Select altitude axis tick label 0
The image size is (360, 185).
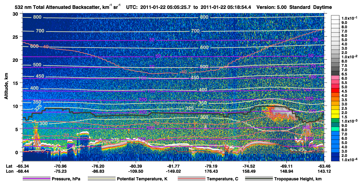pyautogui.click(x=17, y=152)
